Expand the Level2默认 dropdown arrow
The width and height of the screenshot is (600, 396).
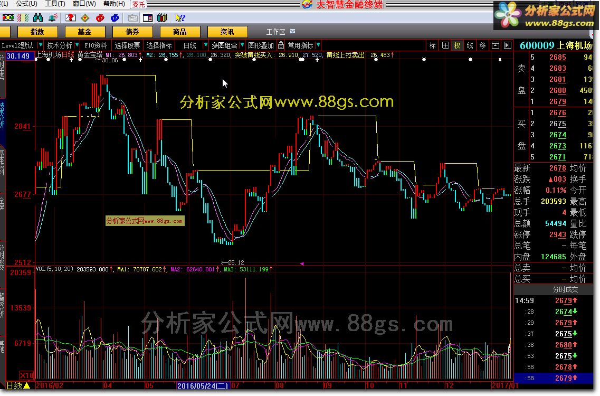pyautogui.click(x=40, y=45)
